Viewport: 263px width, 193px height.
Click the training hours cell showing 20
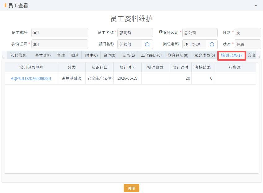(181, 78)
